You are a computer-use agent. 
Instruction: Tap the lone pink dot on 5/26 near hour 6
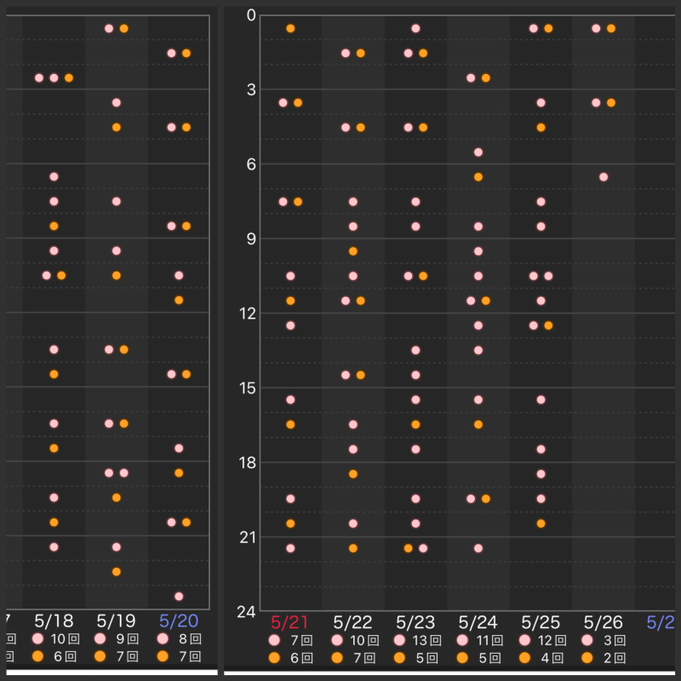604,177
